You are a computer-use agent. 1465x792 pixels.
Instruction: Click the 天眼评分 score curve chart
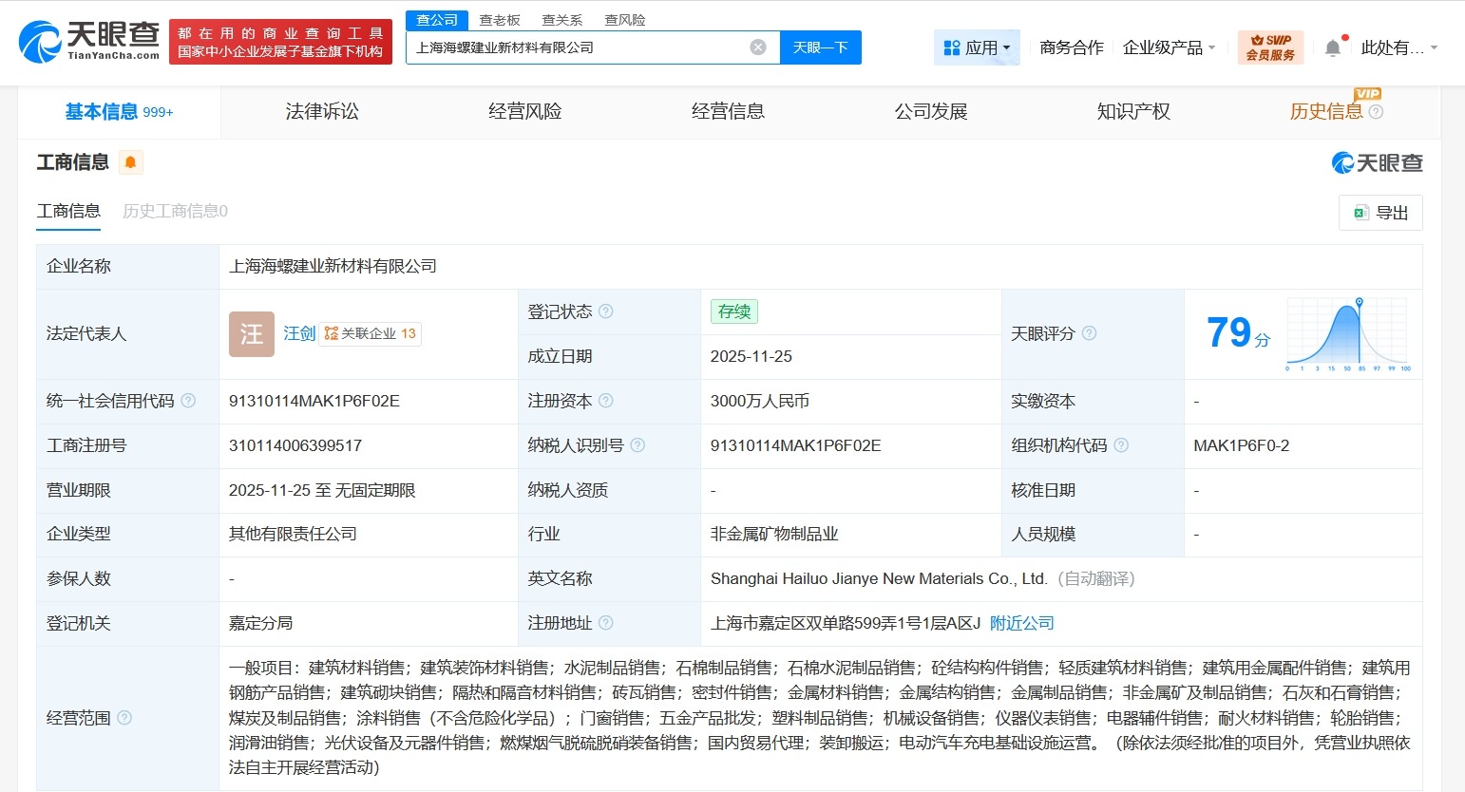(x=1345, y=334)
